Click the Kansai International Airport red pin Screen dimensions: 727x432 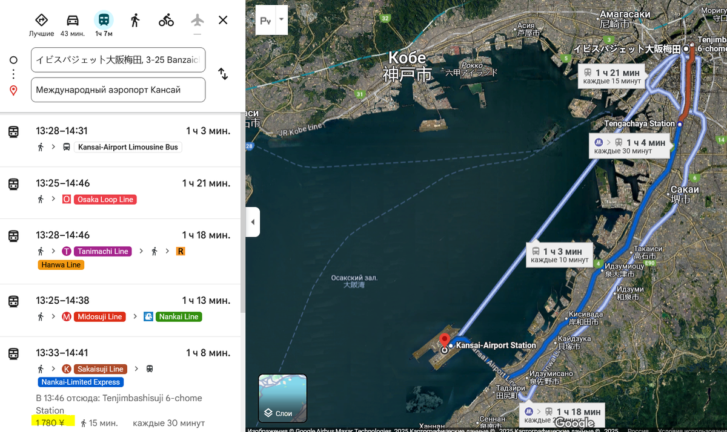pos(445,341)
